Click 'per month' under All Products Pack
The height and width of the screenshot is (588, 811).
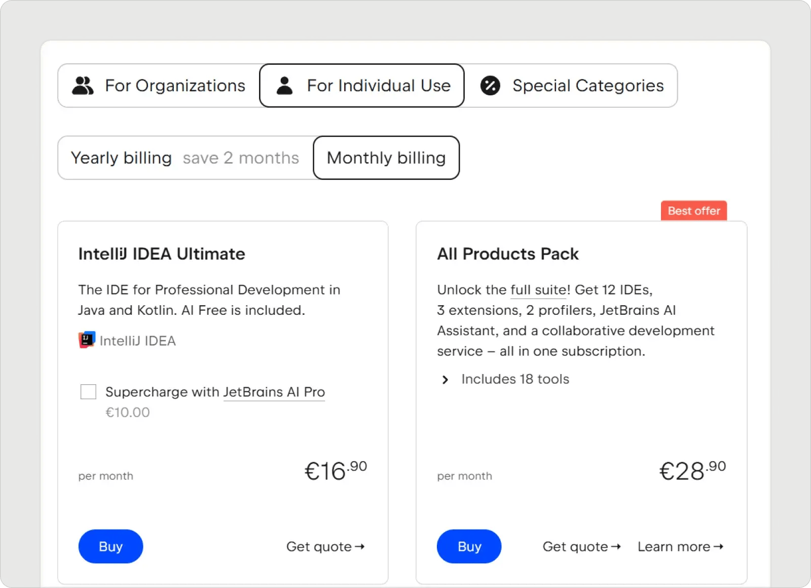(465, 476)
